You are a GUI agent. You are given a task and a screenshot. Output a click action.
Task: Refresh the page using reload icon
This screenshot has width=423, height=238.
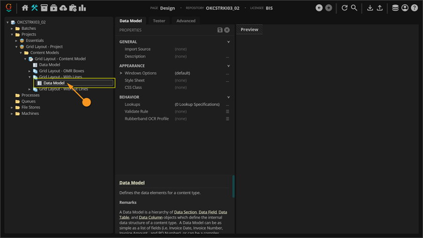[345, 8]
